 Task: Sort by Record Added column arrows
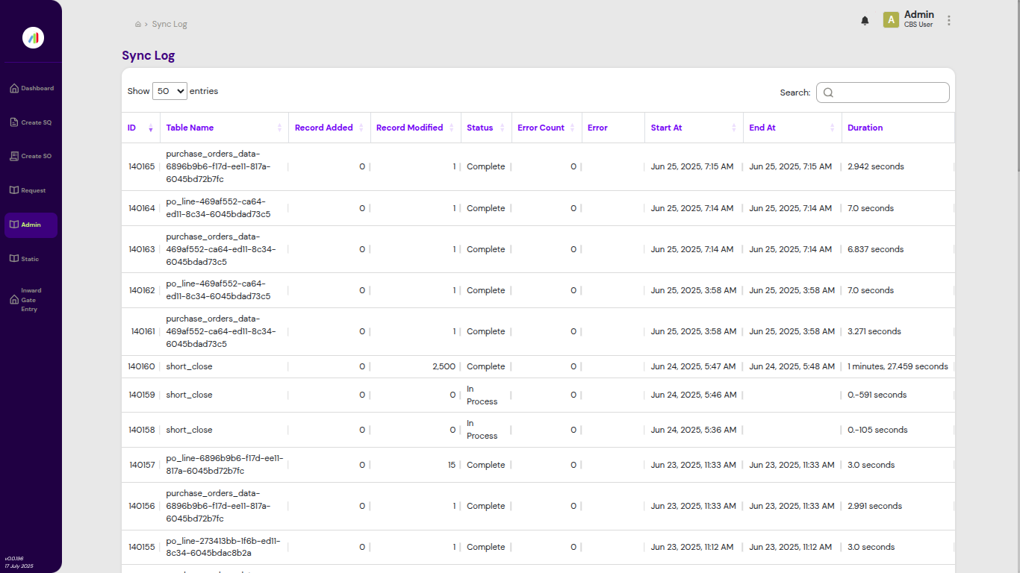(x=361, y=128)
